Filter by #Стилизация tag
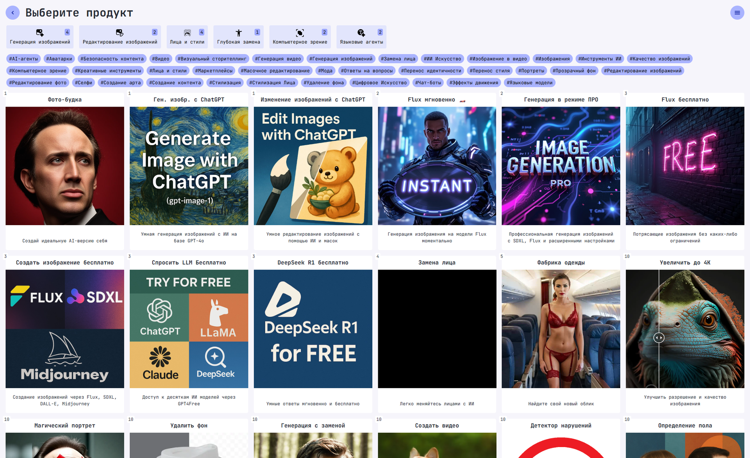 click(225, 83)
